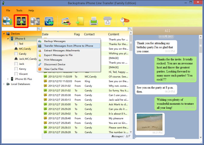
Task: Click message icon for 20:28:48 row
Action: (x=45, y=118)
